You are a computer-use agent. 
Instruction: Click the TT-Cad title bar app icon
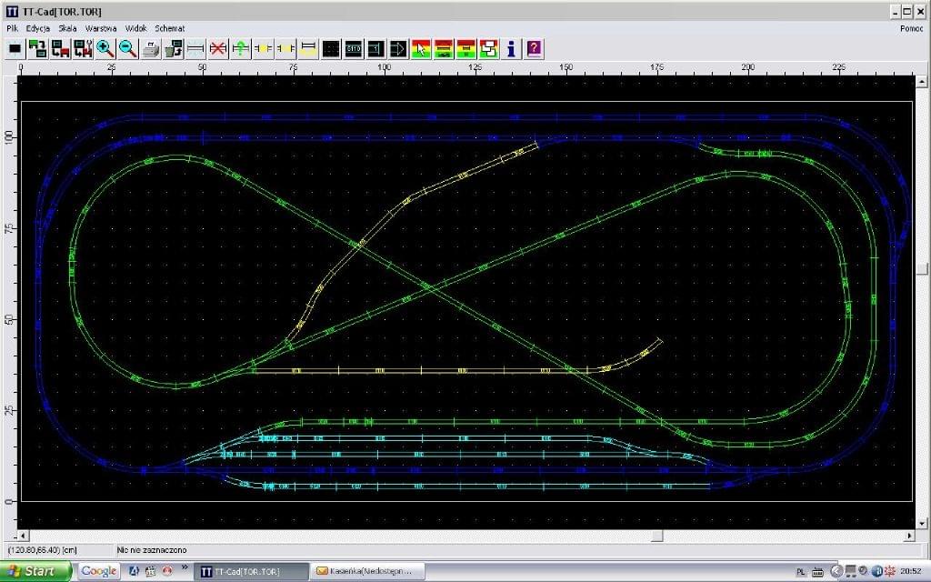coord(12,11)
